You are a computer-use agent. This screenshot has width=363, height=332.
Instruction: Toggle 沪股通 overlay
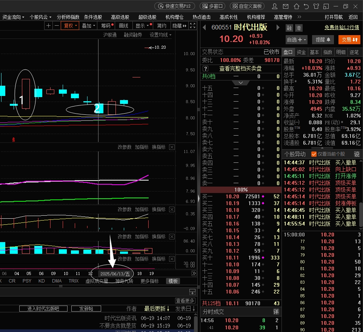[110, 35]
